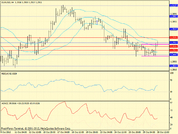The image size is (178, 134).
Task: Click the FreshForex Terminal copyright text
Action: 36,129
